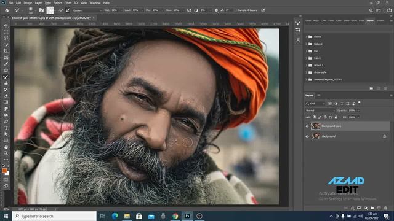Open the File menu
This screenshot has width=394, height=221.
point(10,3)
